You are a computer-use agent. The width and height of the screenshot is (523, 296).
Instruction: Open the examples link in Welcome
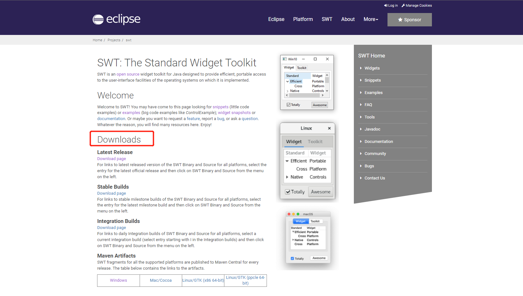coord(131,113)
